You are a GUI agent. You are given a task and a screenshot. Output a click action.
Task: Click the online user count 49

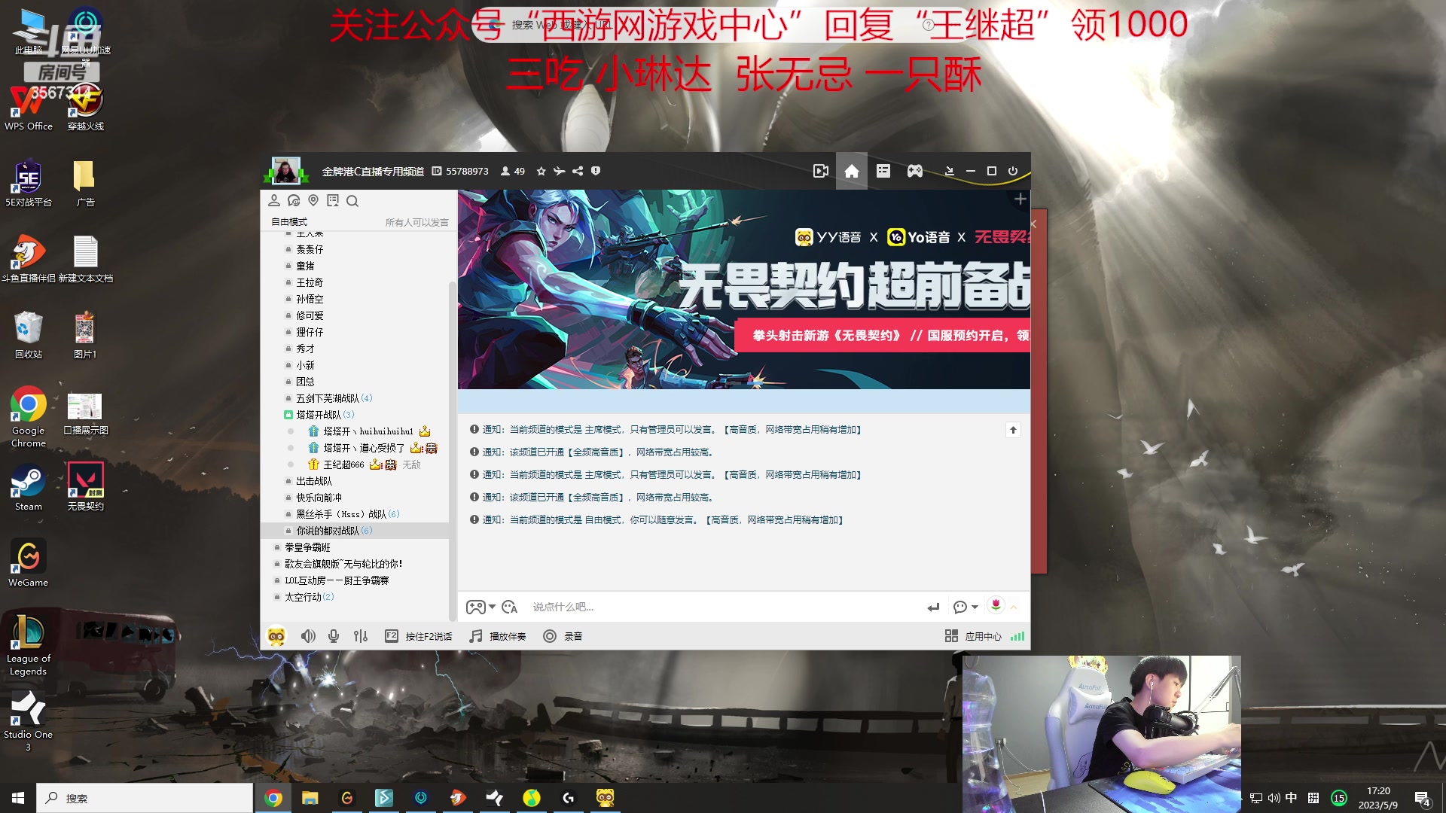pyautogui.click(x=513, y=172)
